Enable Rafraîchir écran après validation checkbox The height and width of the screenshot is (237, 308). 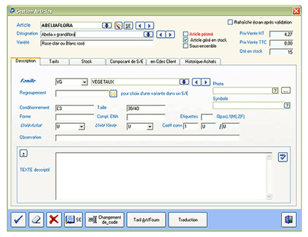pyautogui.click(x=230, y=22)
